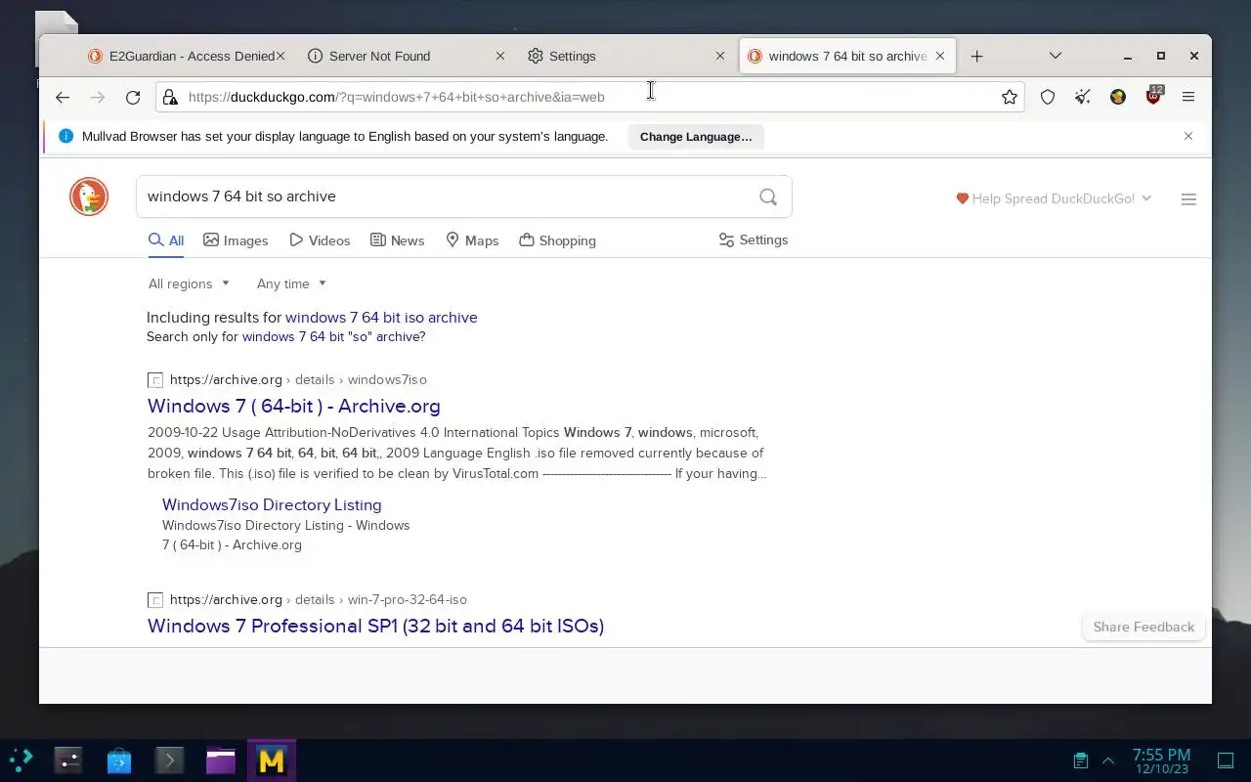
Task: Open Windows 7 ( 64-bit ) - Archive.org result
Action: point(293,406)
